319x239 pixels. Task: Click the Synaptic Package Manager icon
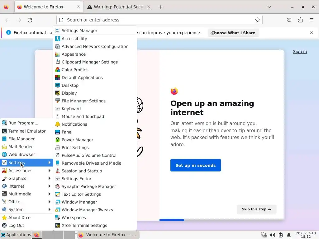[58, 187]
